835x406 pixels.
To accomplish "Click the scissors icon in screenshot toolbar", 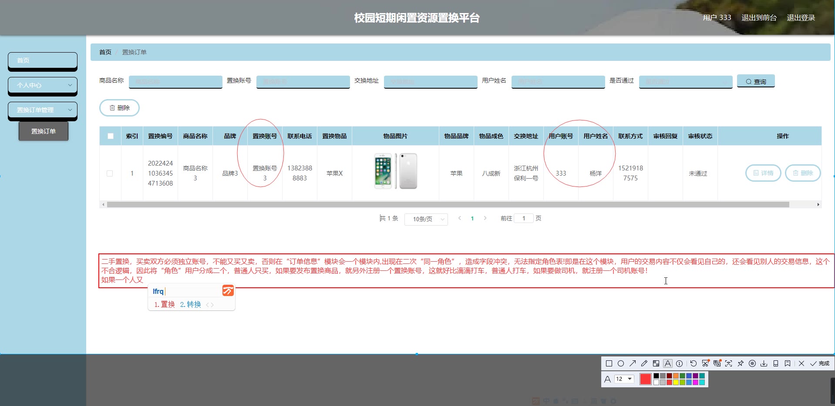I will point(705,363).
